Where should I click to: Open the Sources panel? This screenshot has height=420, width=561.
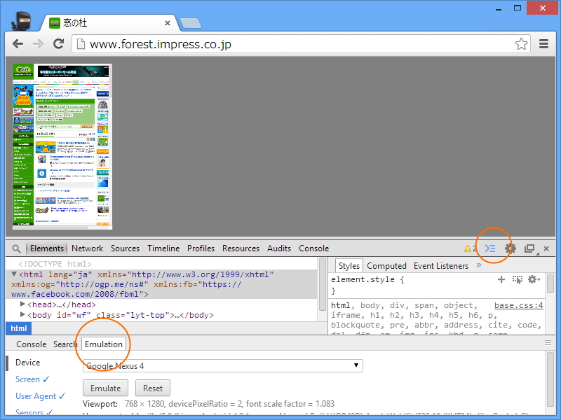pyautogui.click(x=125, y=248)
